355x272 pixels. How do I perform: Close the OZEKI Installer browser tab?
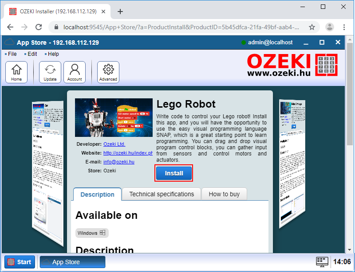[103, 12]
